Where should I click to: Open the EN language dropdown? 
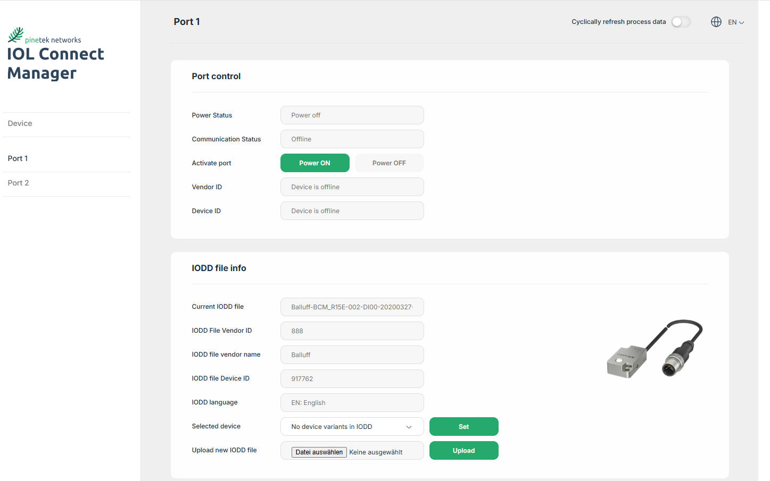[736, 22]
